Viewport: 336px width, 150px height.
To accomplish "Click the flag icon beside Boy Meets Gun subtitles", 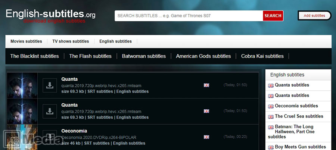I will (x=271, y=147).
